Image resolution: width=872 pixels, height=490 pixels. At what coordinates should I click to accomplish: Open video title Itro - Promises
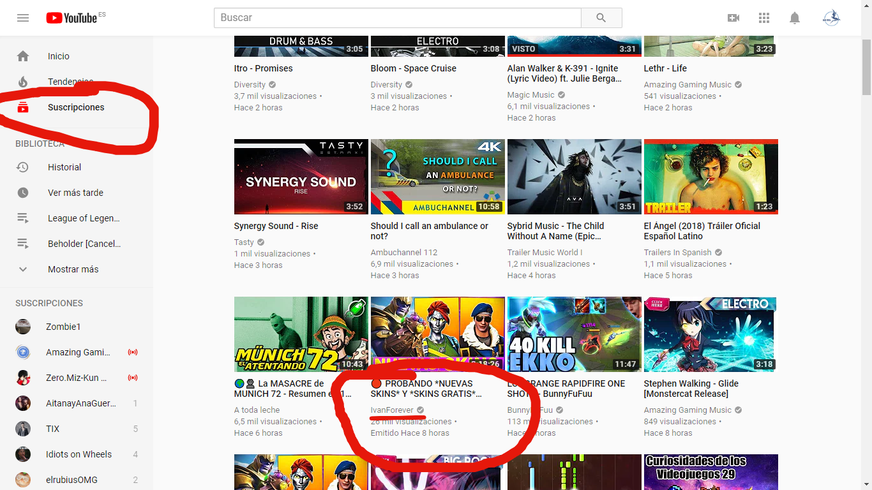point(263,68)
